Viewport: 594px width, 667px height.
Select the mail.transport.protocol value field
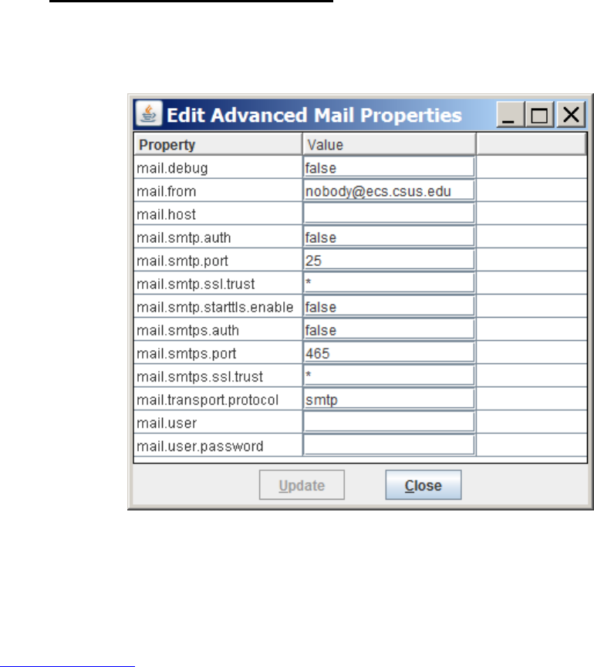point(389,399)
